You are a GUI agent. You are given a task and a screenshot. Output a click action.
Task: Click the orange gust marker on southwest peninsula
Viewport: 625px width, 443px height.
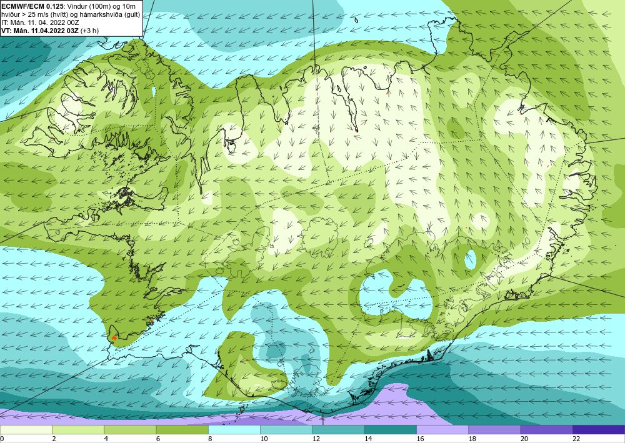pos(114,337)
